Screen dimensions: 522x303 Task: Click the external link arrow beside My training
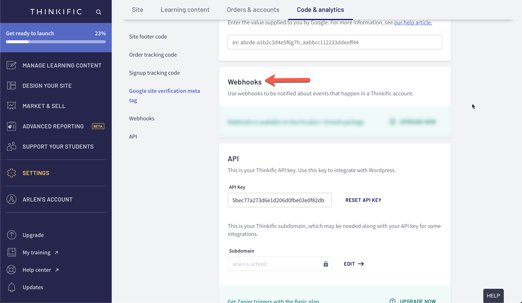point(56,253)
